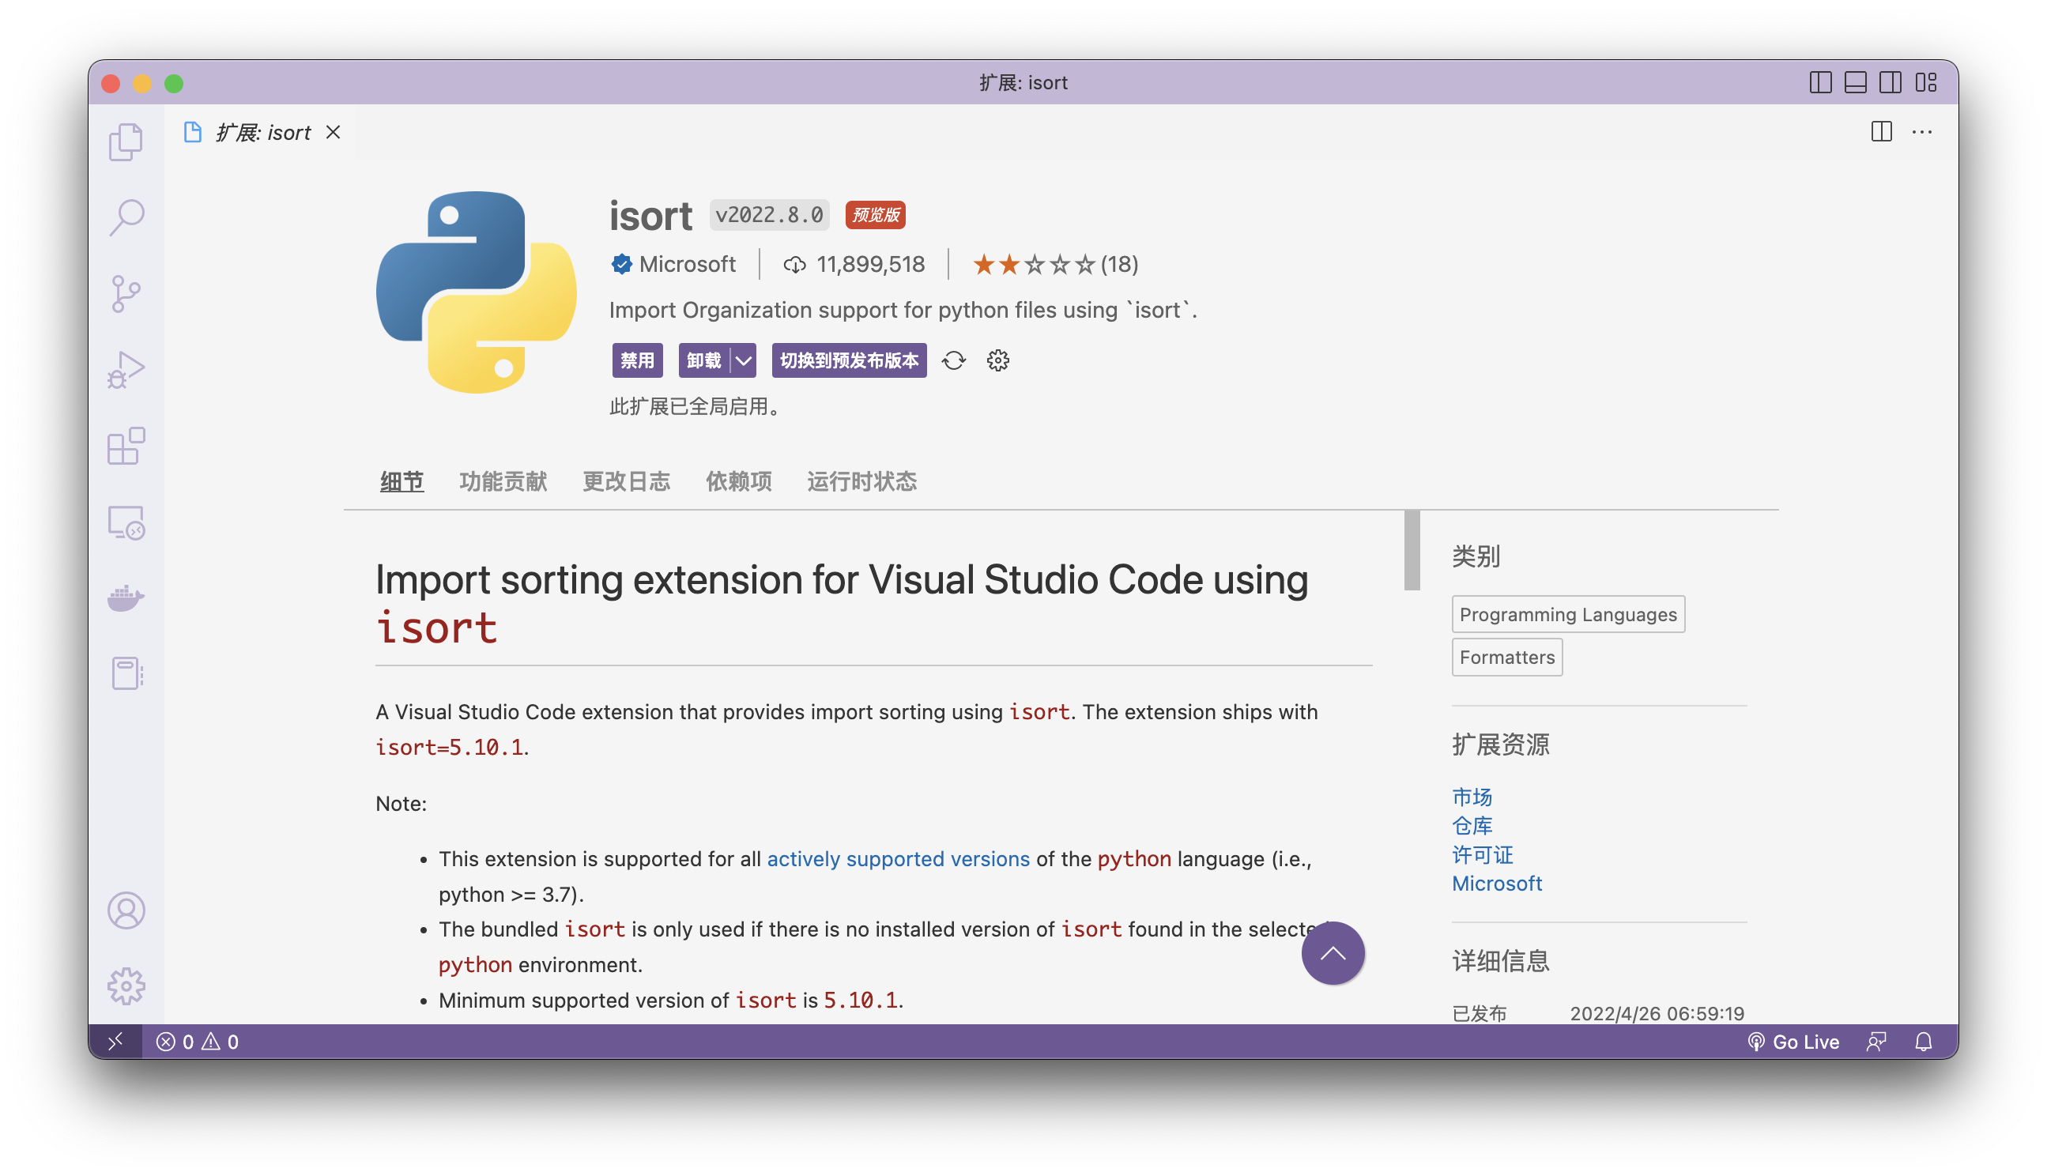Screen dimensions: 2047x1176
Task: Toggle the panel visibility in title bar
Action: tap(1854, 81)
